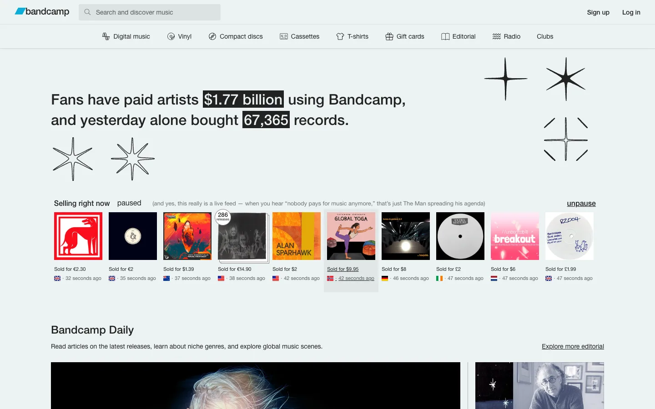
Task: Open the side article with glasses portrait
Action: click(539, 385)
